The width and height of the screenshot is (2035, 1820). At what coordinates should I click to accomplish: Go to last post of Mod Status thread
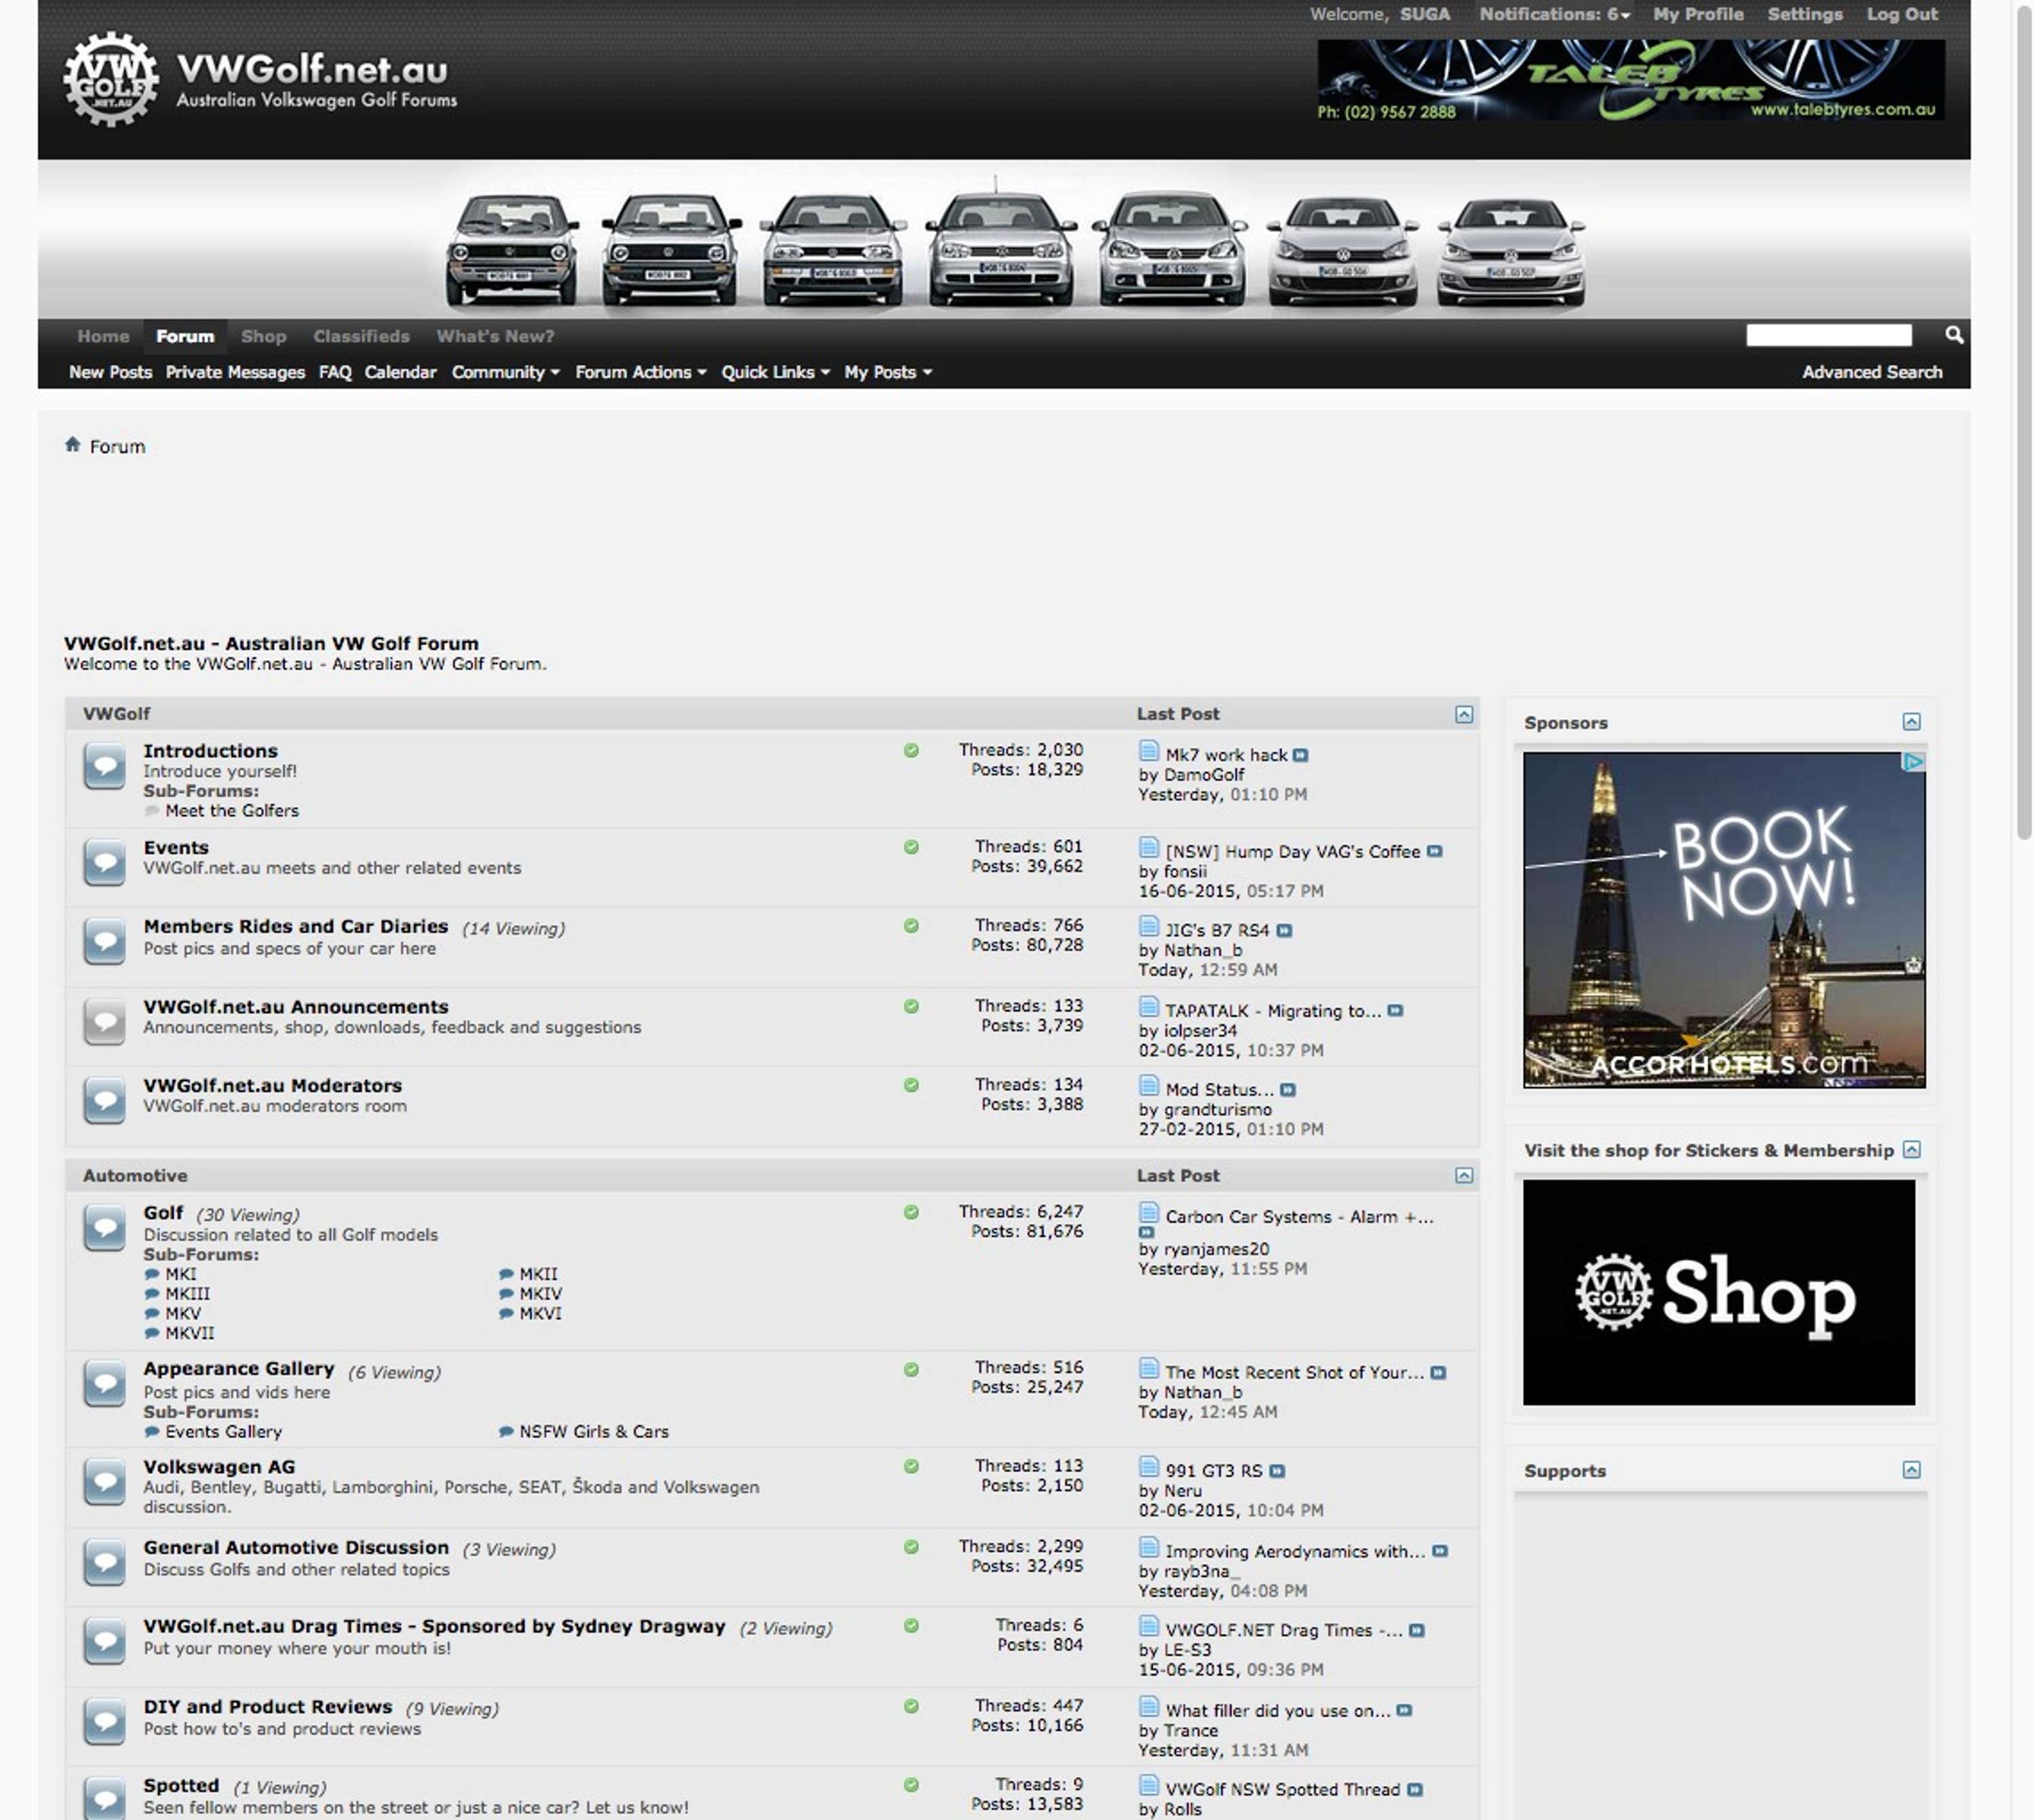1288,1090
